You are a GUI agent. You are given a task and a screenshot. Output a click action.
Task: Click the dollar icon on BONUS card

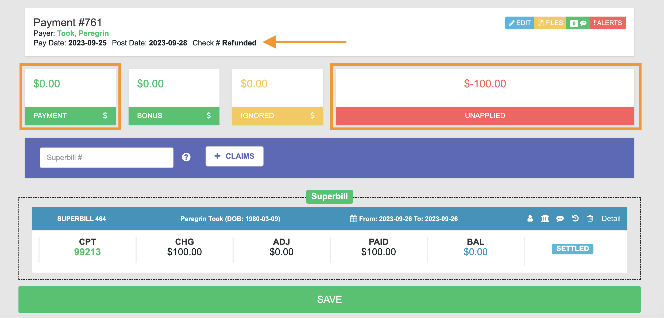coord(209,115)
